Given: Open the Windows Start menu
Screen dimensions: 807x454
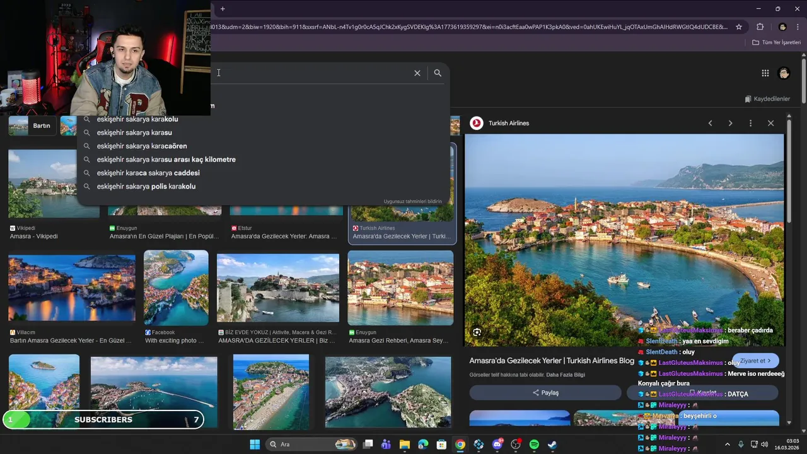Looking at the screenshot, I should pyautogui.click(x=255, y=445).
